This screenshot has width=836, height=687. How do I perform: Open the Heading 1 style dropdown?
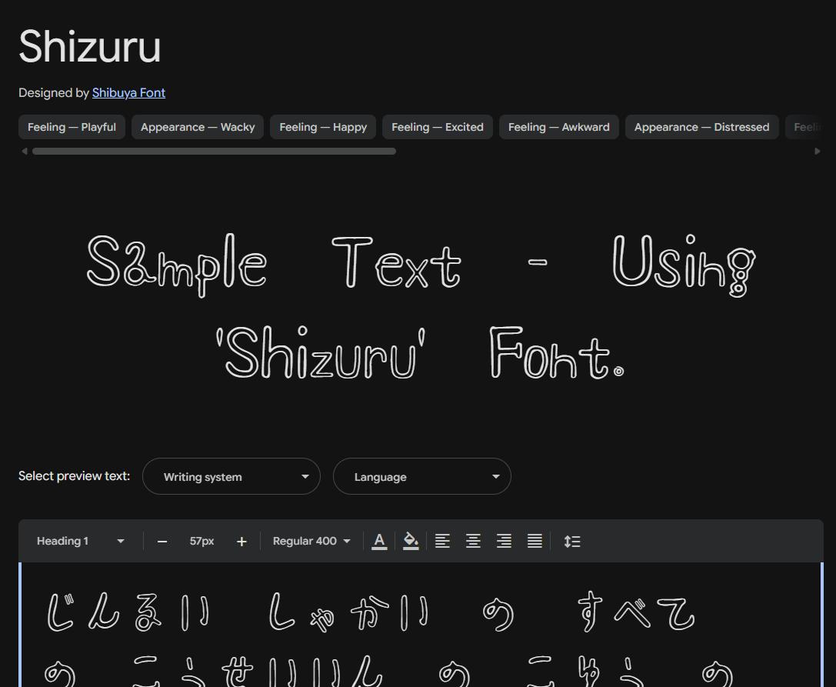[x=80, y=542]
